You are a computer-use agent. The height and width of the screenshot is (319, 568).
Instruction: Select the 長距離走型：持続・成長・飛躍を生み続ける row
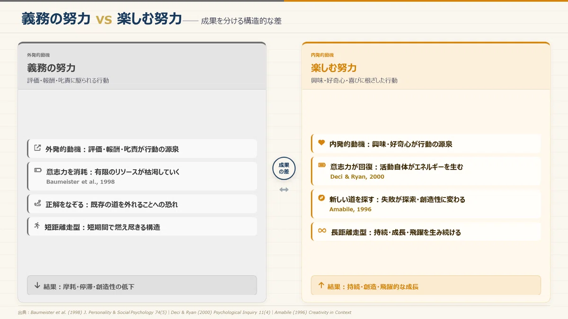[426, 232]
